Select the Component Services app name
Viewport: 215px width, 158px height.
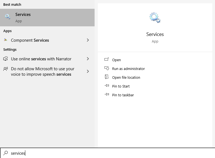point(30,40)
